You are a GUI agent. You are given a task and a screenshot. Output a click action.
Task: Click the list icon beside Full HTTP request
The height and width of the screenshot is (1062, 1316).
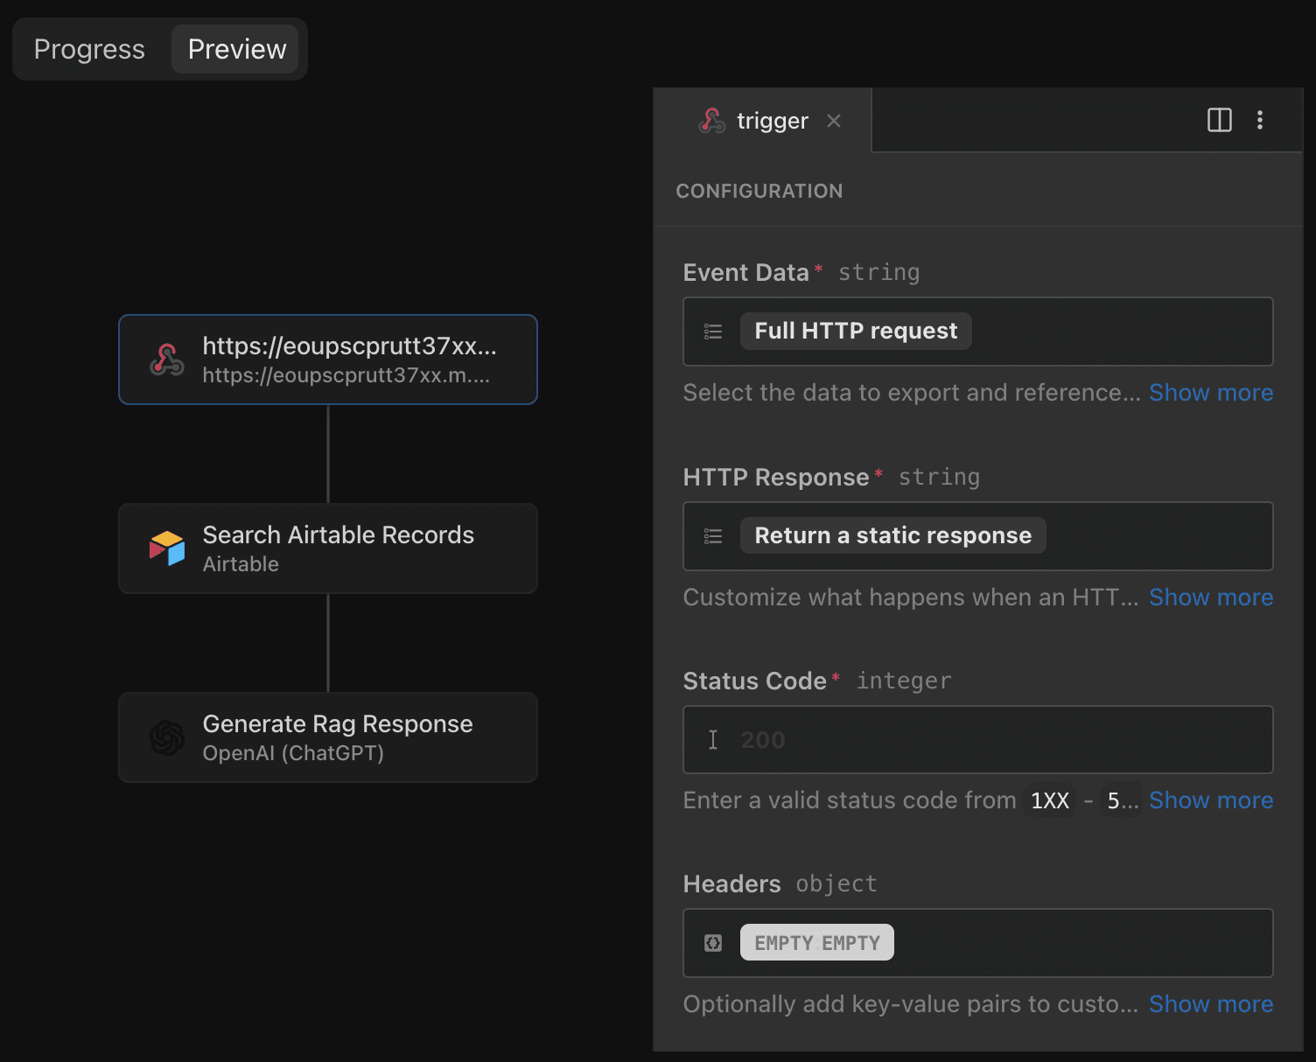click(x=713, y=332)
